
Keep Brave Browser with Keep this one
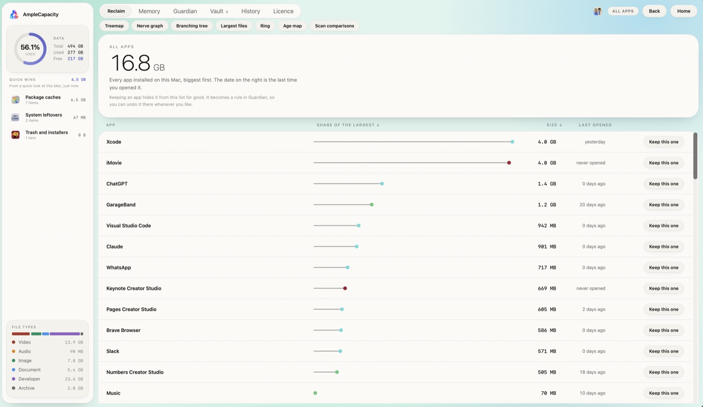pos(663,330)
